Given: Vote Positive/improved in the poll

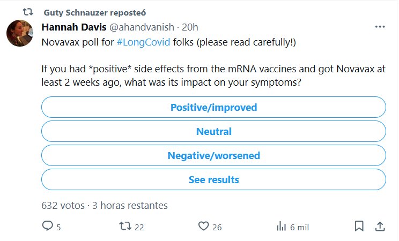Looking at the screenshot, I should pos(213,107).
